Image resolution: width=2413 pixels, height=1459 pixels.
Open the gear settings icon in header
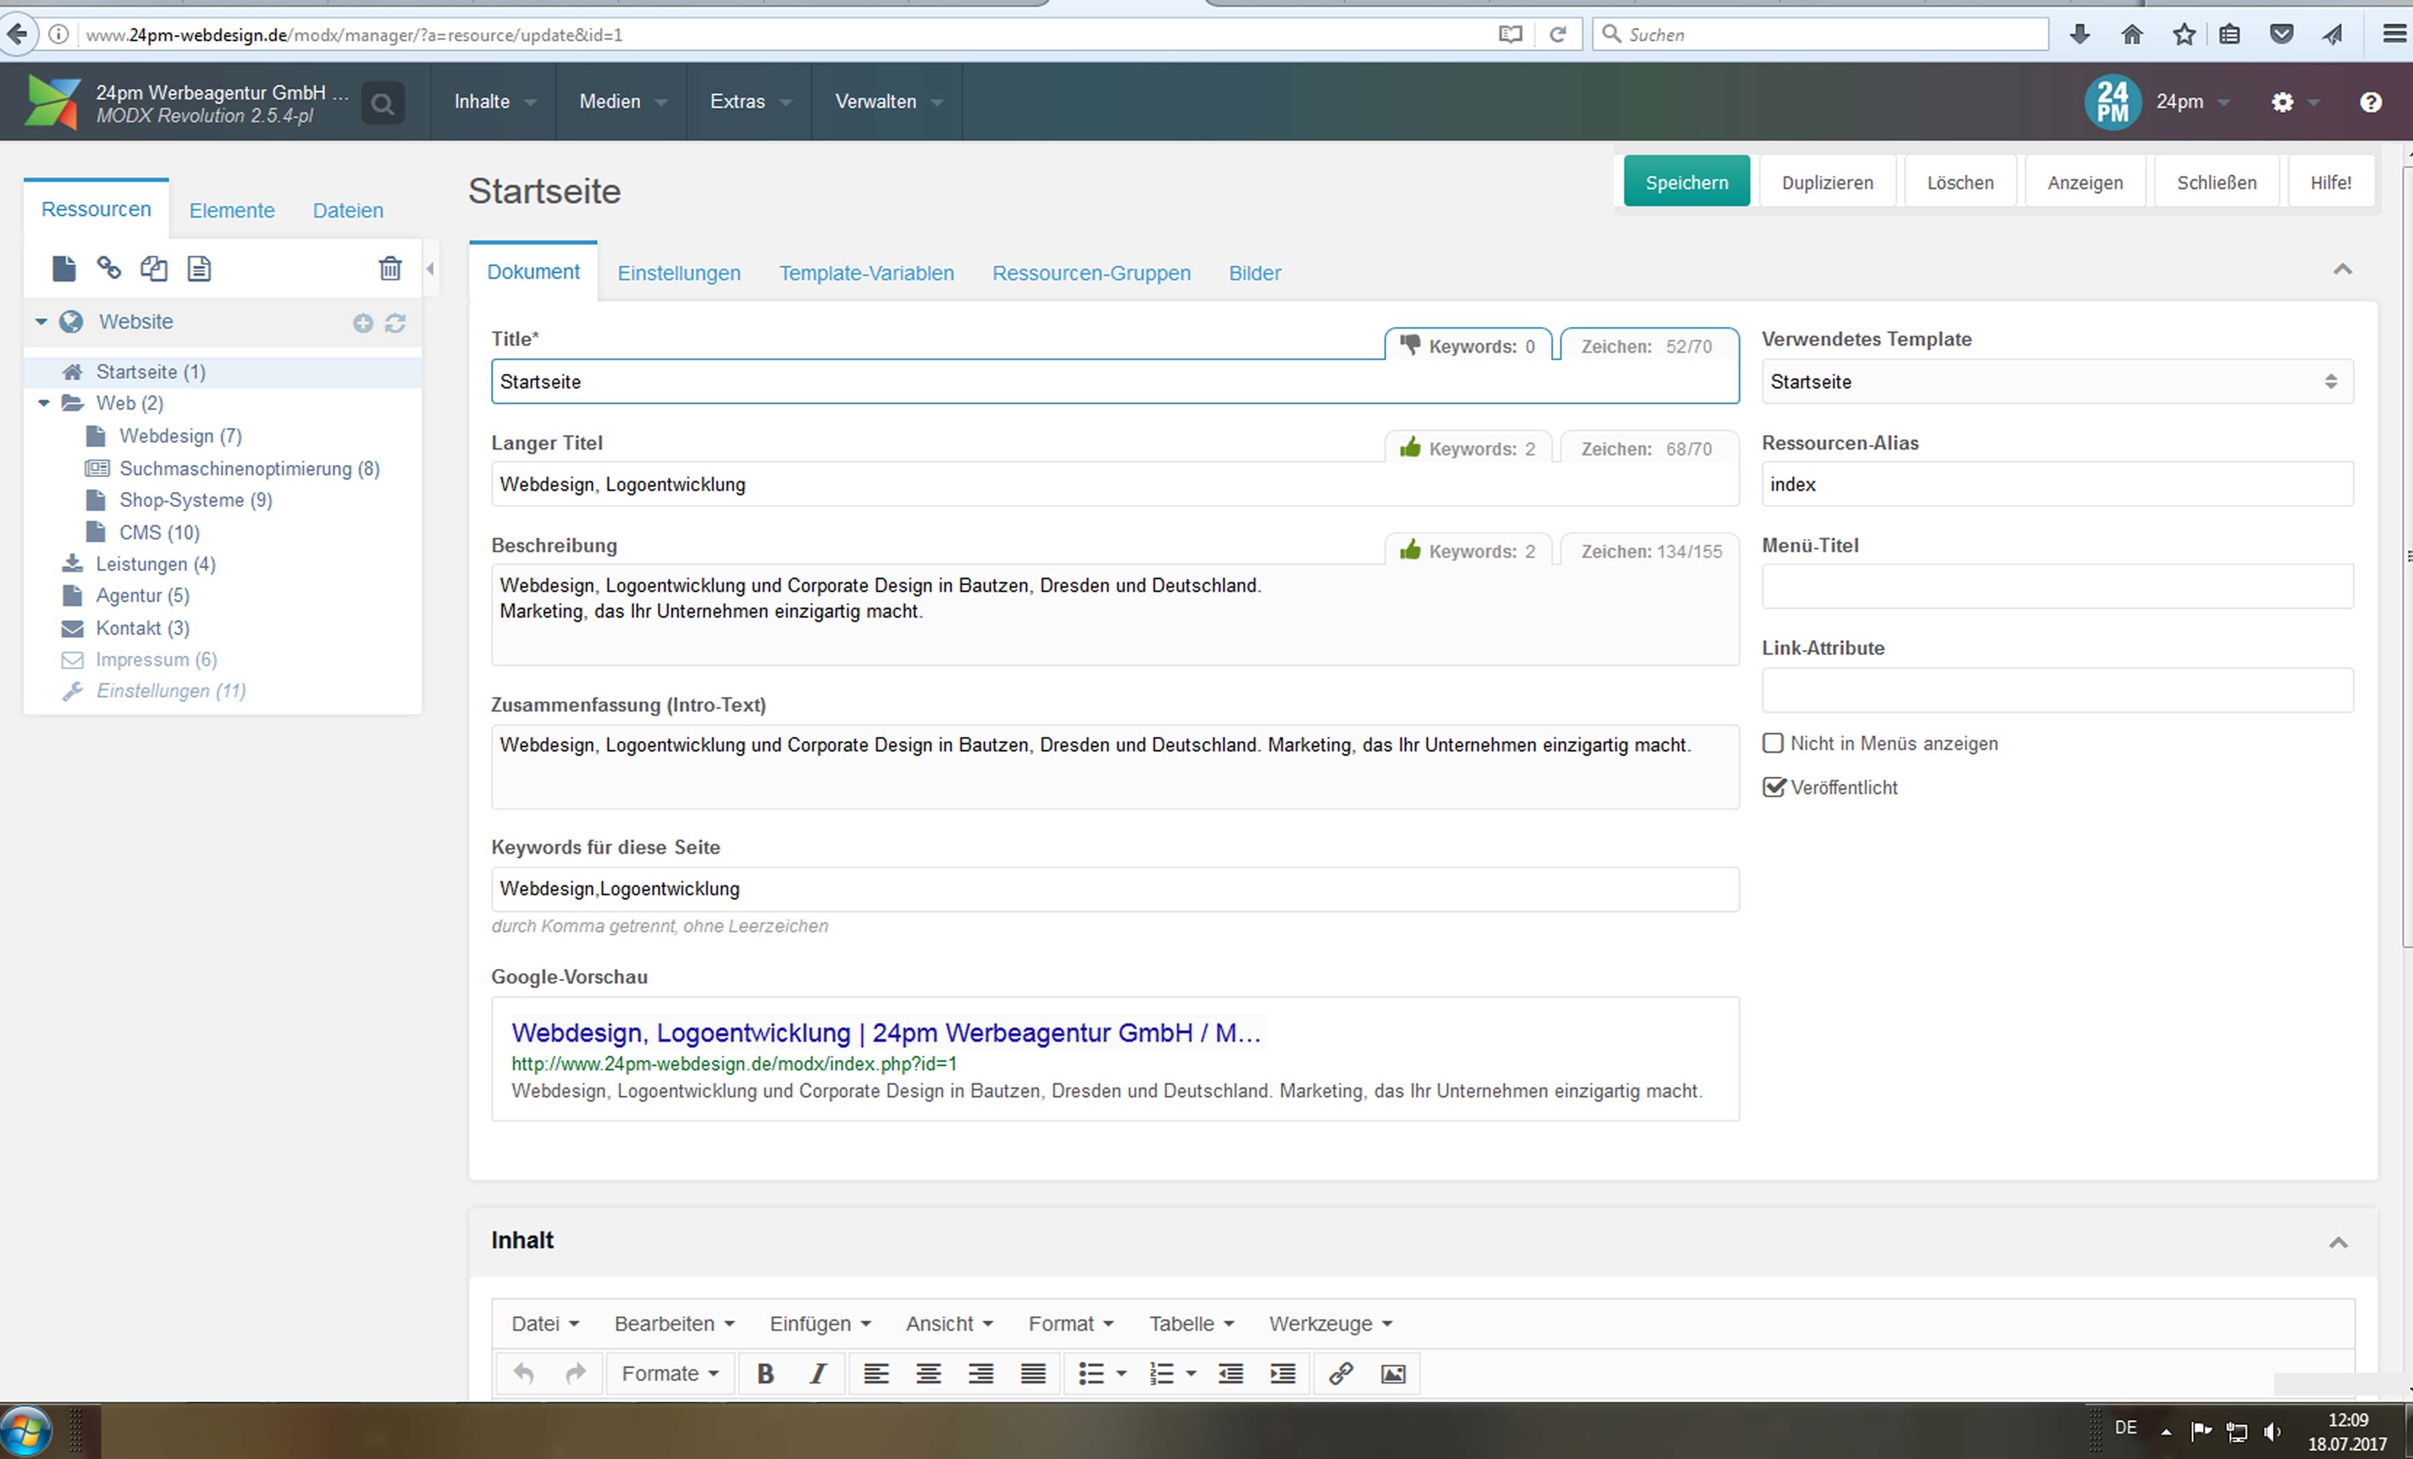pos(2282,102)
